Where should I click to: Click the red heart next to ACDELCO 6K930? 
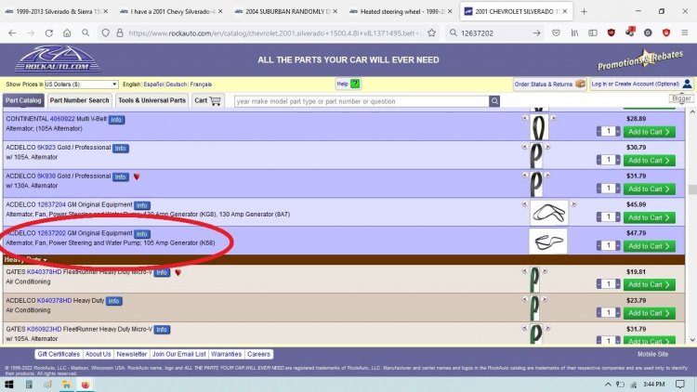(x=137, y=176)
